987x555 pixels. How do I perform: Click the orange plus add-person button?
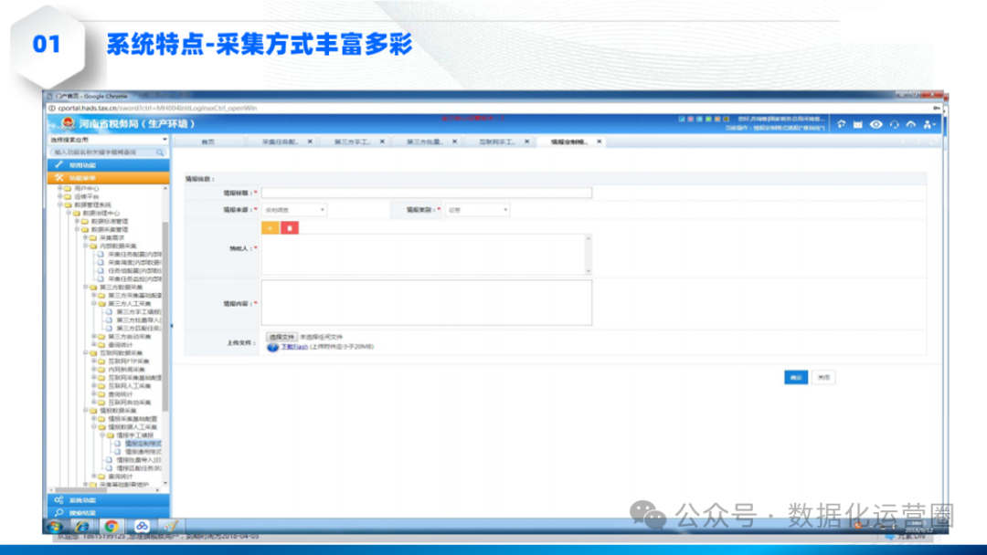[270, 227]
